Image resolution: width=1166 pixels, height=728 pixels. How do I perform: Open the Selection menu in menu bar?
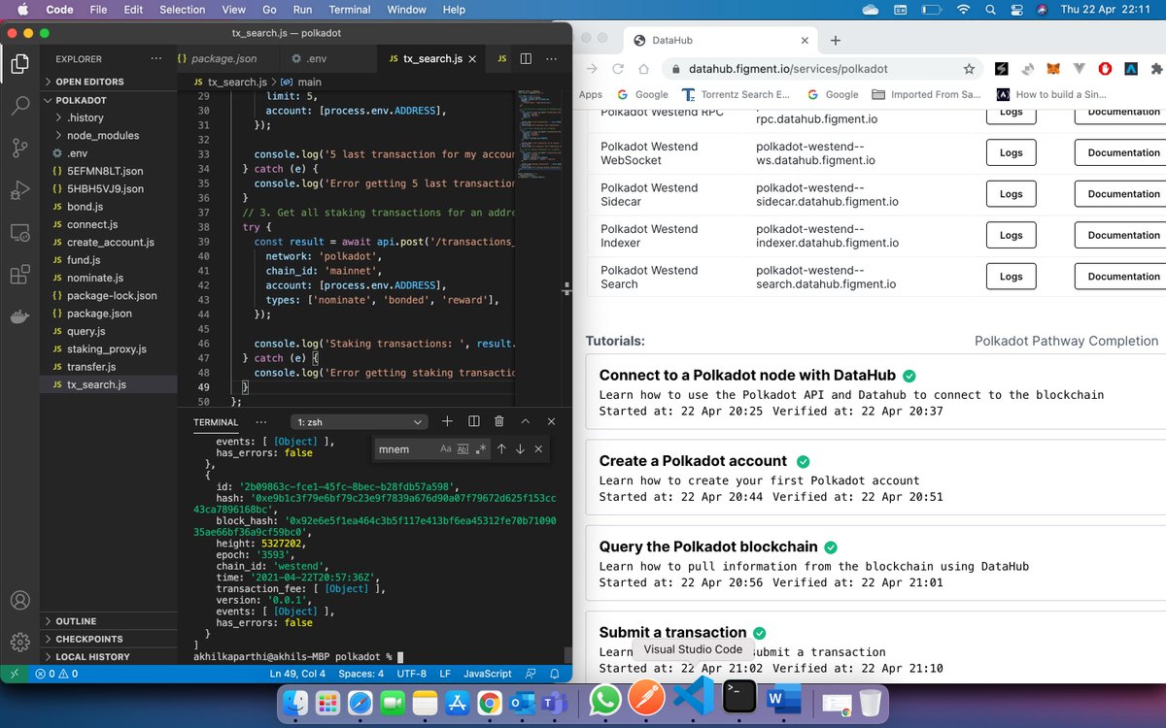(183, 10)
